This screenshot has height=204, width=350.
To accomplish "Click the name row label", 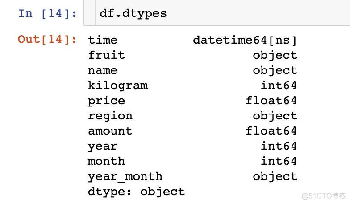I will pyautogui.click(x=103, y=70).
